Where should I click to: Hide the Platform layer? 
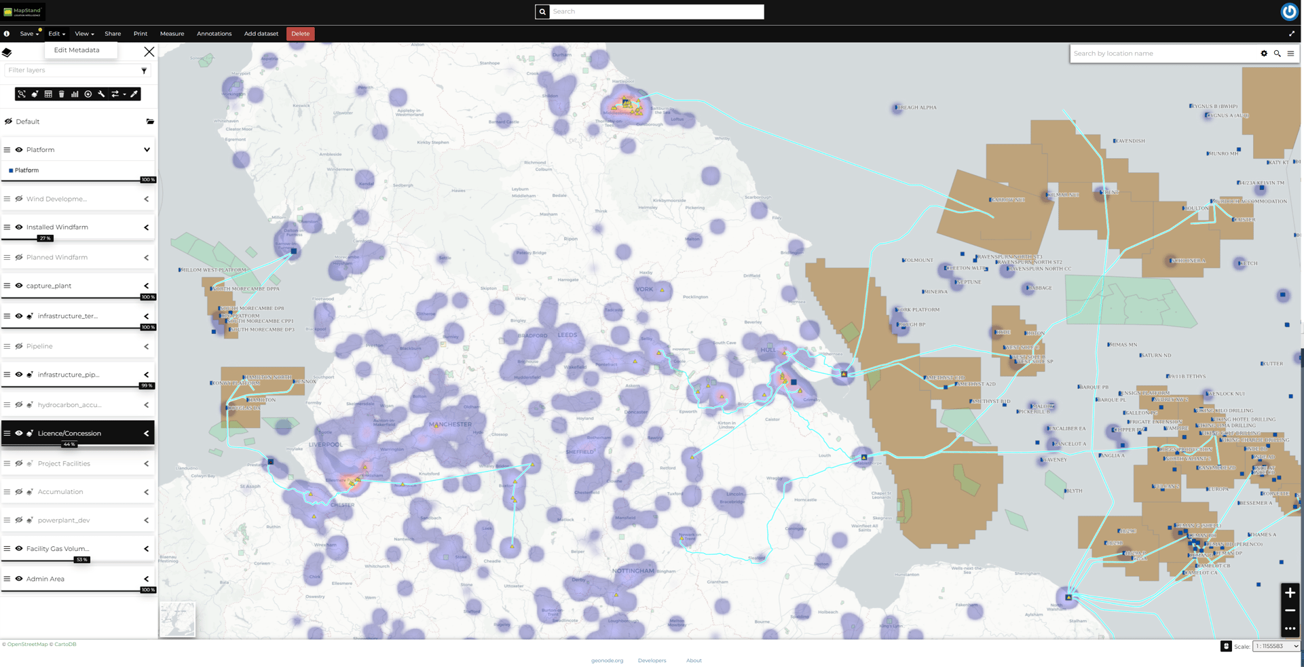click(18, 149)
